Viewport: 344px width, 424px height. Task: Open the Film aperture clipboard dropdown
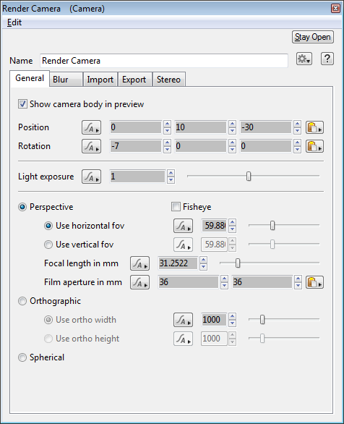(x=314, y=282)
